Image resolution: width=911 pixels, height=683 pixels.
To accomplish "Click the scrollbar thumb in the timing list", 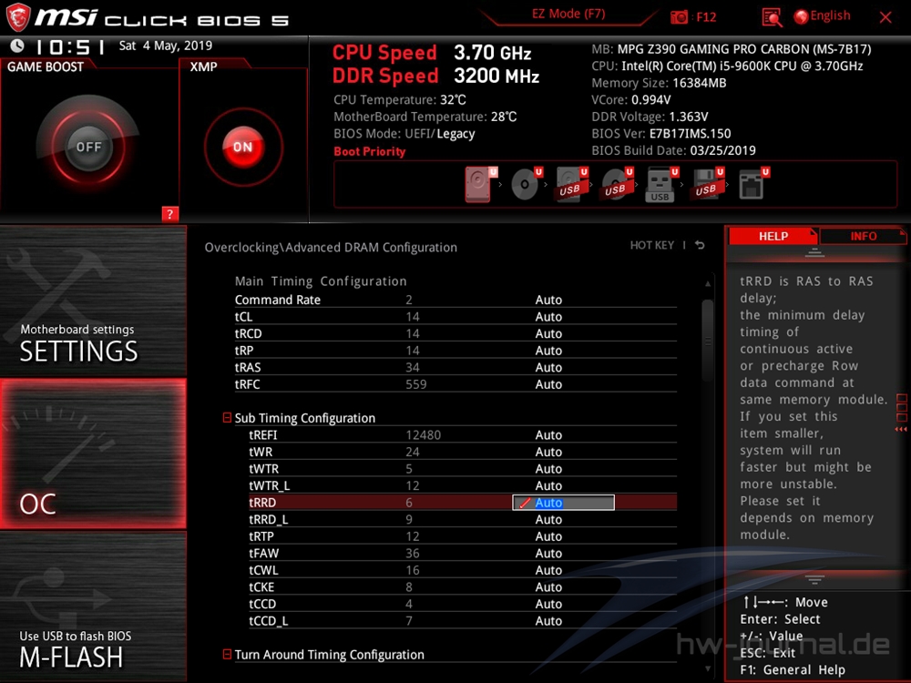I will click(x=707, y=341).
